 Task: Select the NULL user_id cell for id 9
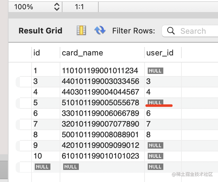[x=155, y=145]
